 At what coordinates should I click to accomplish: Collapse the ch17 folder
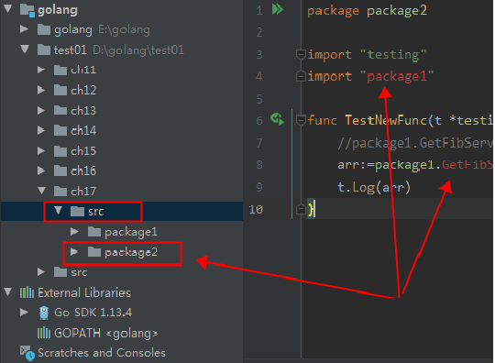[41, 191]
